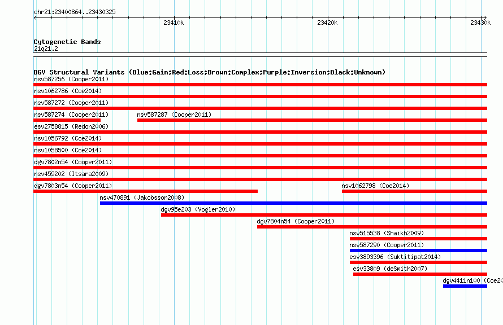Click the DGV Structural Variants track title
The image size is (503, 325).
point(210,72)
